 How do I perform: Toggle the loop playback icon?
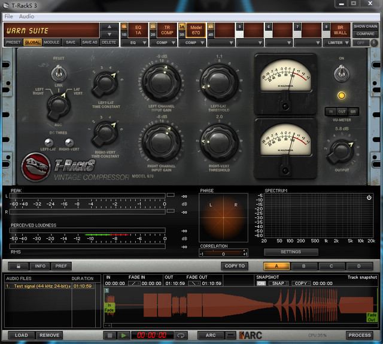pyautogui.click(x=181, y=336)
